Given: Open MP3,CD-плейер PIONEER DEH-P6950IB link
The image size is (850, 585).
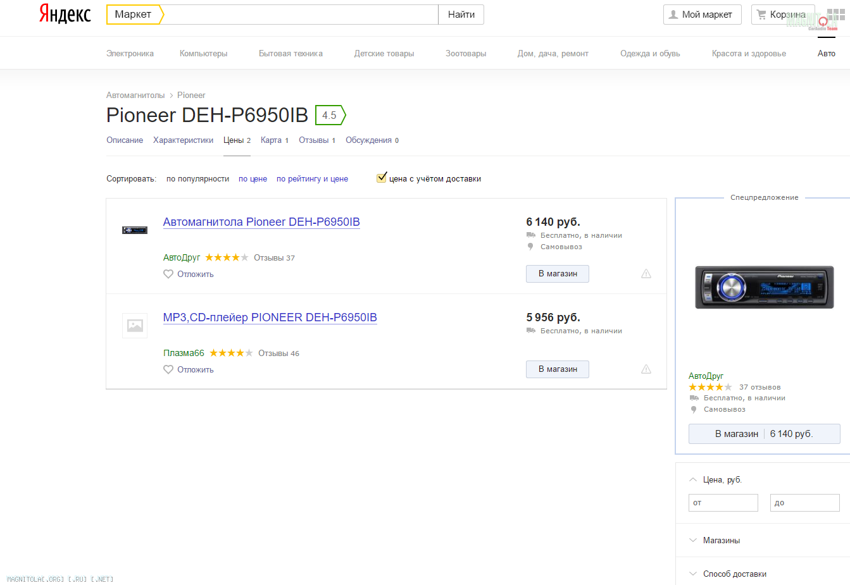Looking at the screenshot, I should pyautogui.click(x=270, y=317).
